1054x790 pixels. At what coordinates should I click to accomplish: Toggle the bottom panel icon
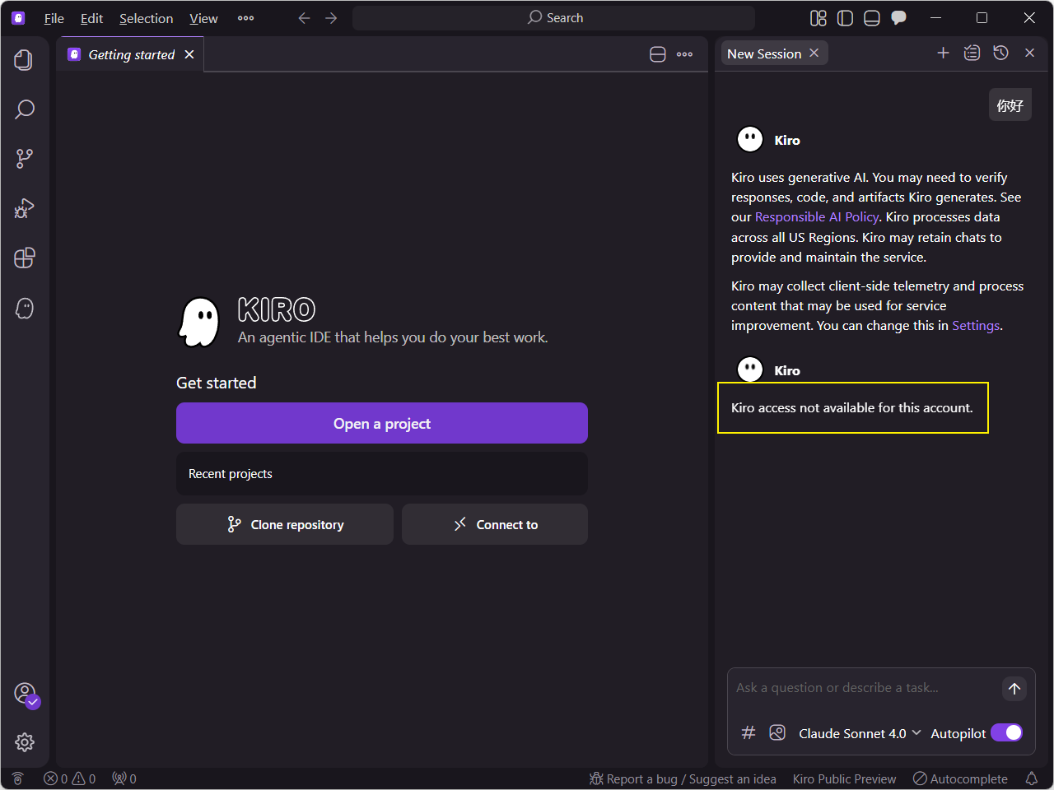(872, 18)
